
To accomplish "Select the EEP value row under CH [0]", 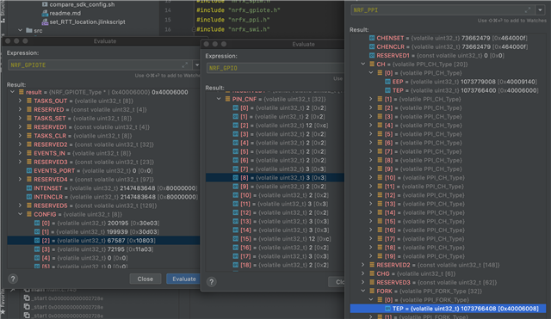I will pyautogui.click(x=448, y=82).
